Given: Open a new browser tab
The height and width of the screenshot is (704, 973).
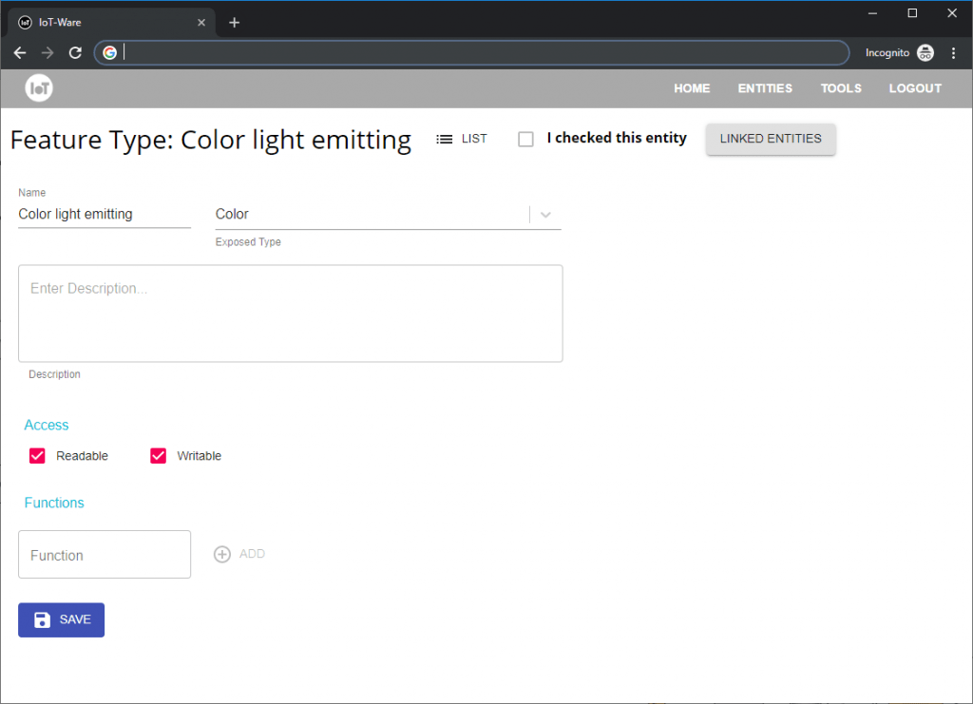Looking at the screenshot, I should (234, 23).
